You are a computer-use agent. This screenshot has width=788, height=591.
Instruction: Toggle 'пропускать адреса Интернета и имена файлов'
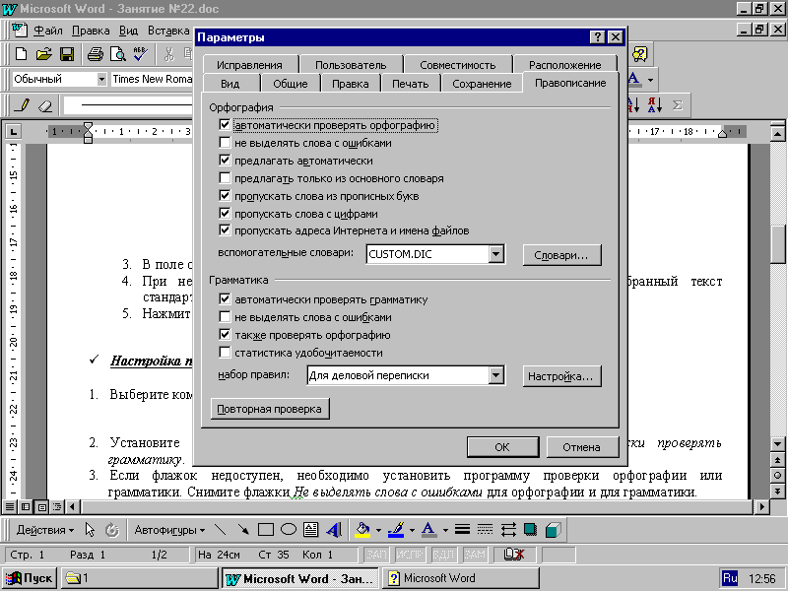click(x=225, y=230)
